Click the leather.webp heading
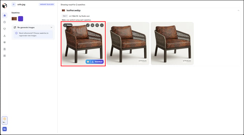The image size is (244, 135). (x=74, y=11)
